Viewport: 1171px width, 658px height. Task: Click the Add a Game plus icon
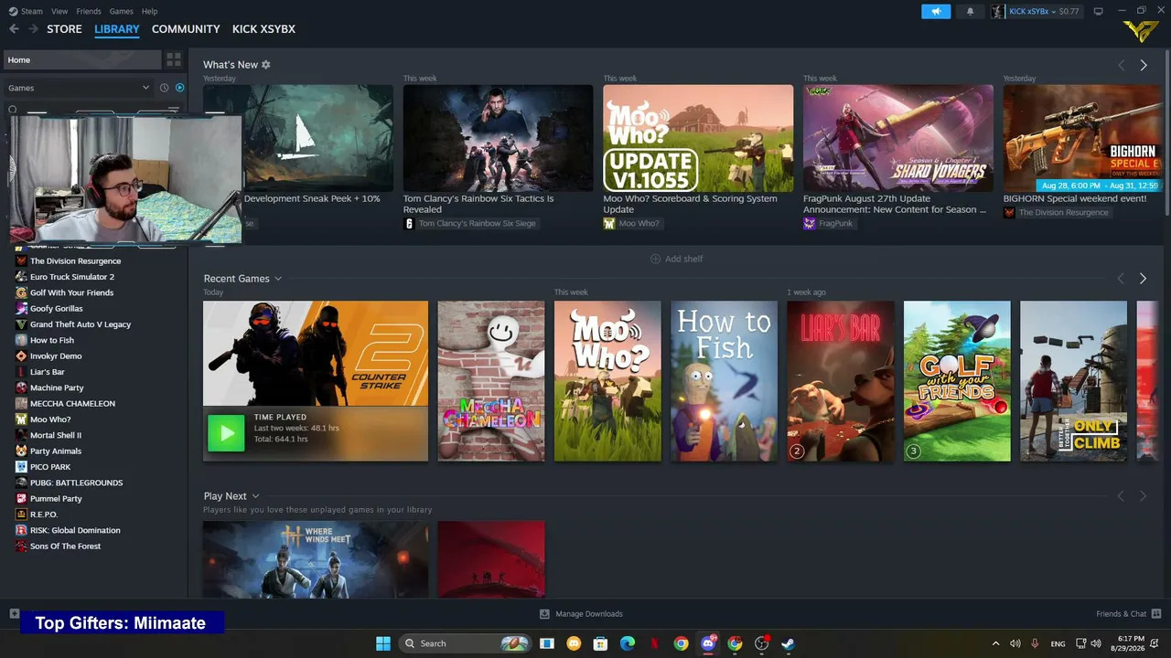pos(14,614)
